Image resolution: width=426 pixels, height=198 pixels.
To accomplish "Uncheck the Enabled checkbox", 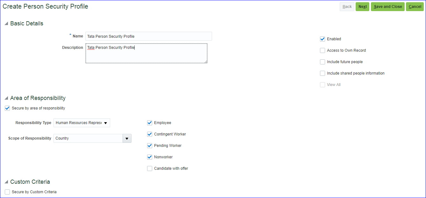I will (323, 39).
